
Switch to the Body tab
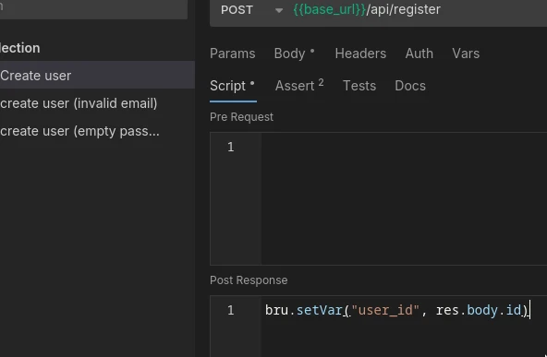(294, 54)
